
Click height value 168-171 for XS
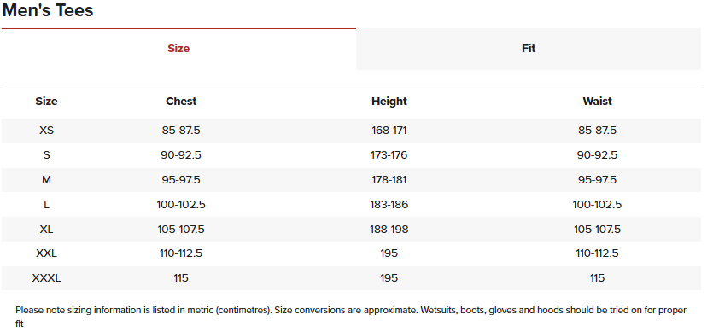click(x=389, y=131)
